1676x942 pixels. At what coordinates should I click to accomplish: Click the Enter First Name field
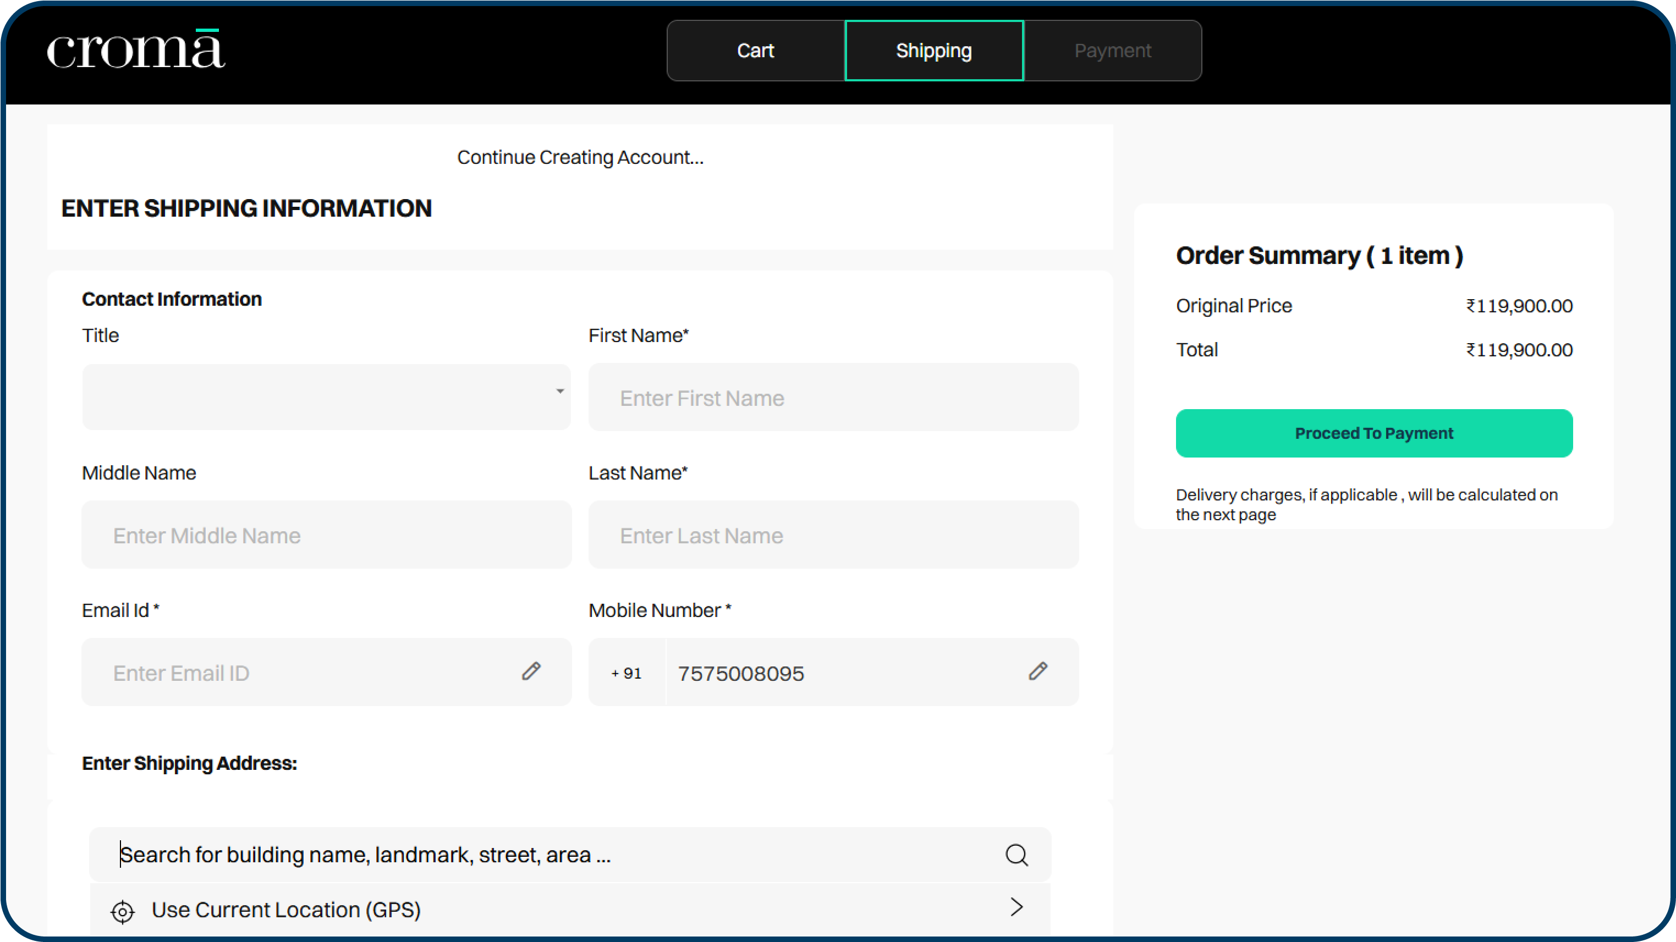point(833,398)
